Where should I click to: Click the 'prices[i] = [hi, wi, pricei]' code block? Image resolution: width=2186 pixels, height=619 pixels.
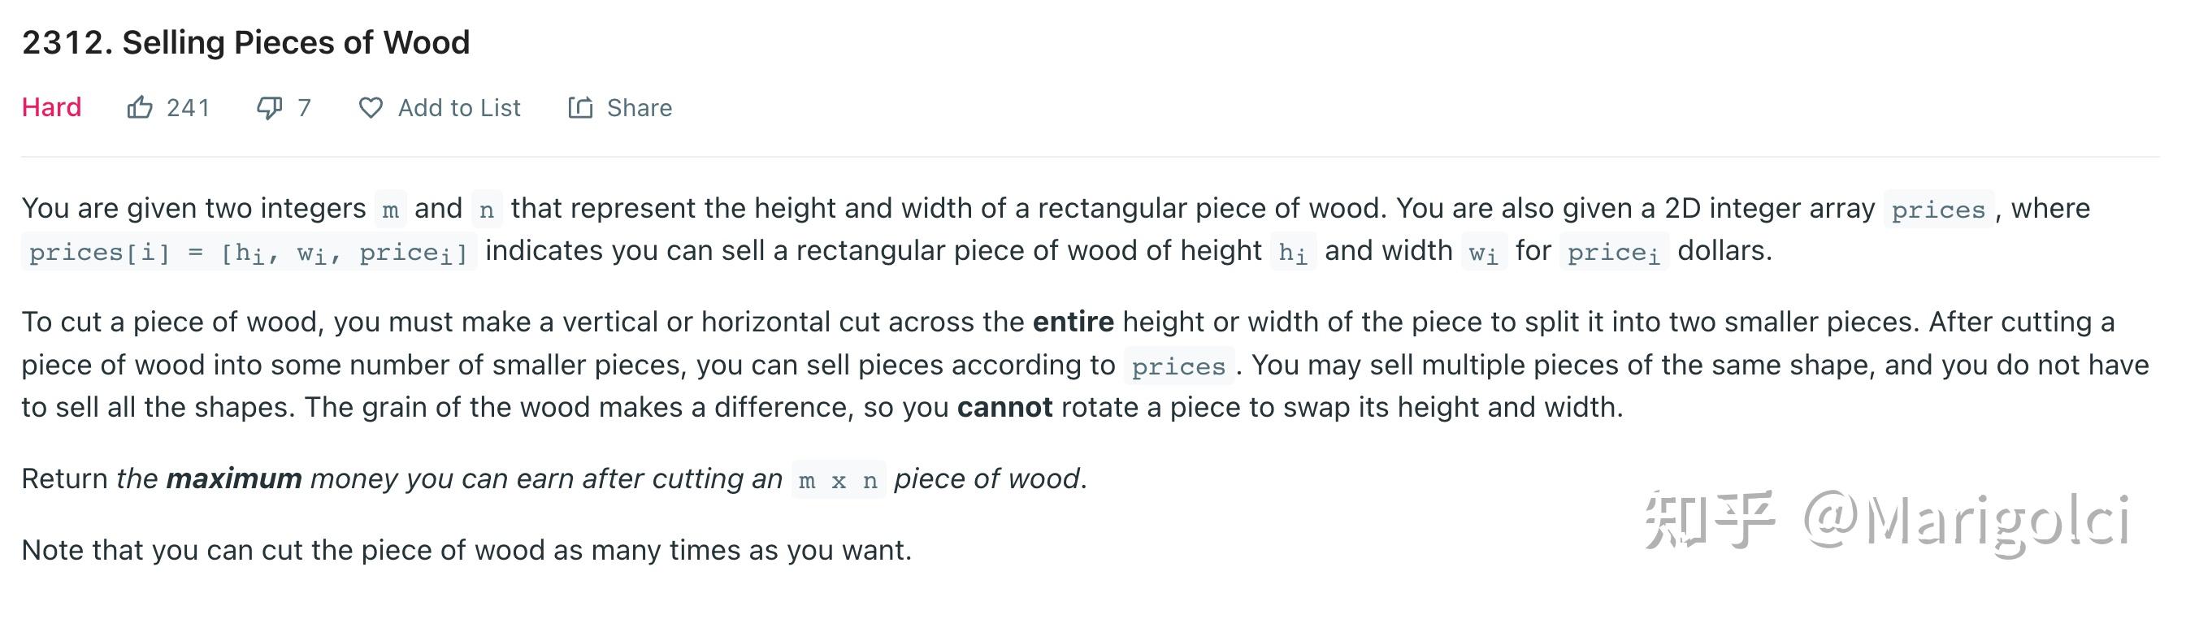(249, 252)
